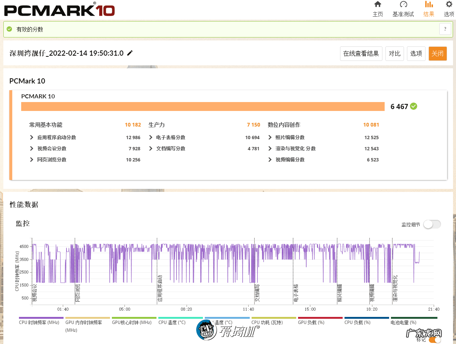Click the 网页浏览 marker in chart
Screen dimensions: 456x344
77,293
